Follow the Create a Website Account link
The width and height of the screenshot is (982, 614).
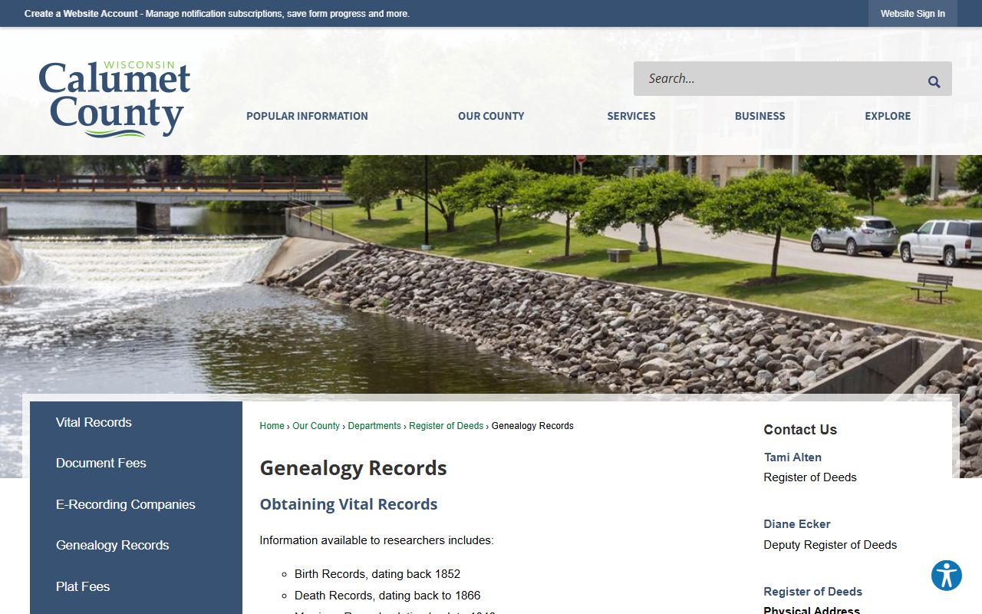[x=81, y=14]
